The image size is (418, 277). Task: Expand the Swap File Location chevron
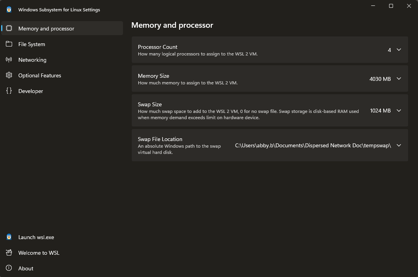point(399,145)
